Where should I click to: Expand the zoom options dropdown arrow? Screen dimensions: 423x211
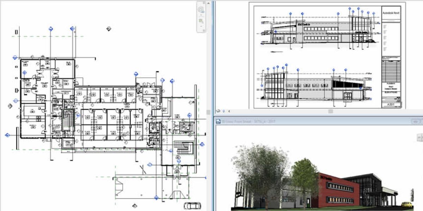201,27
